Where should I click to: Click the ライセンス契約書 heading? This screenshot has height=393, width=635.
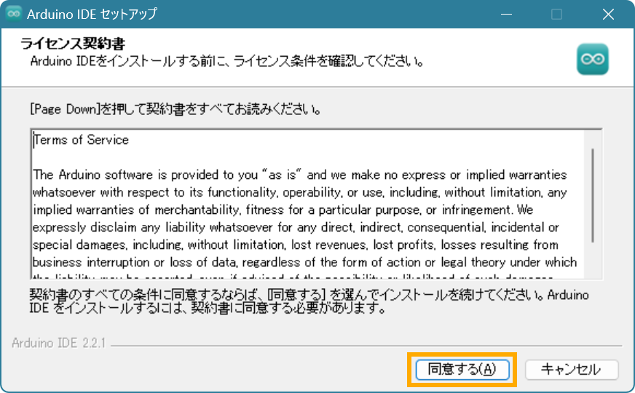73,44
